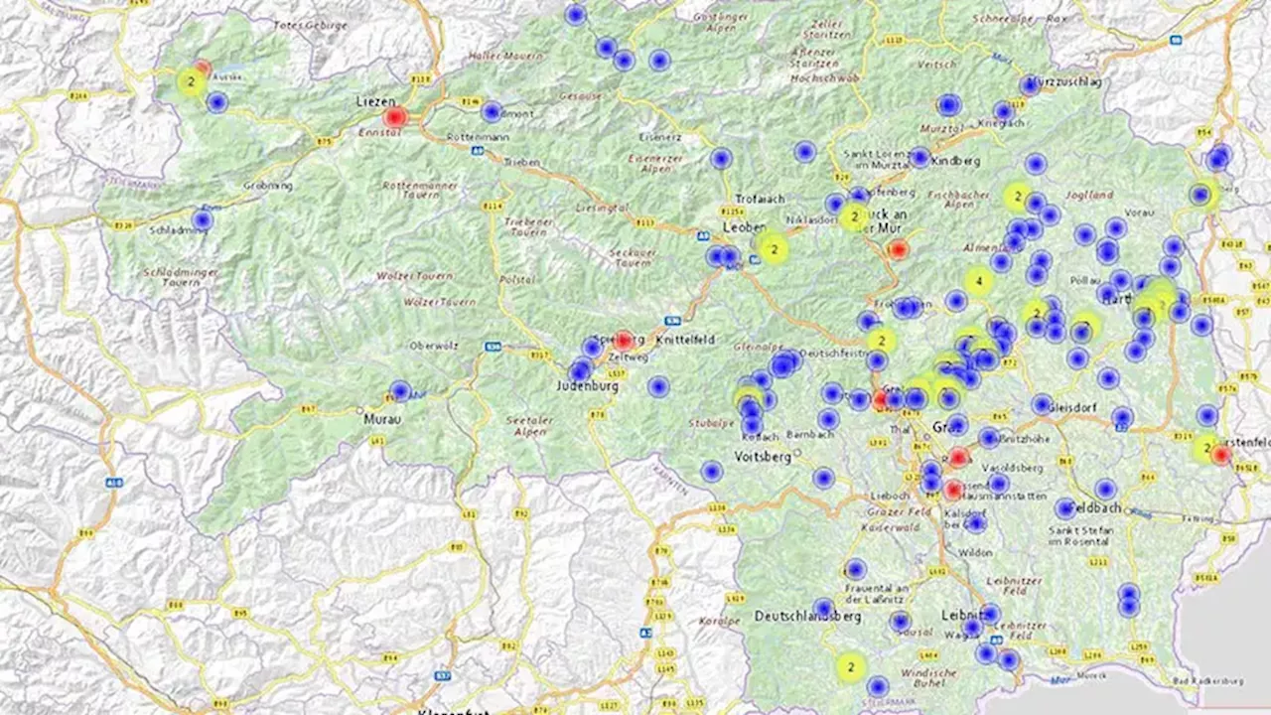
Task: Click the Leoben town label
Action: click(745, 227)
